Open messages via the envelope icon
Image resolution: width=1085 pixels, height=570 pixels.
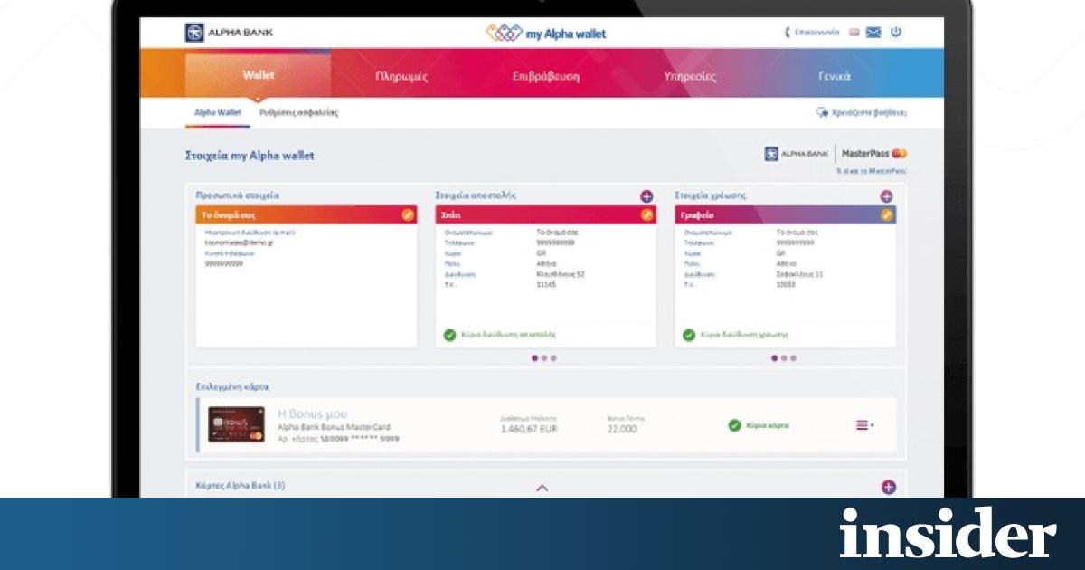(x=873, y=33)
